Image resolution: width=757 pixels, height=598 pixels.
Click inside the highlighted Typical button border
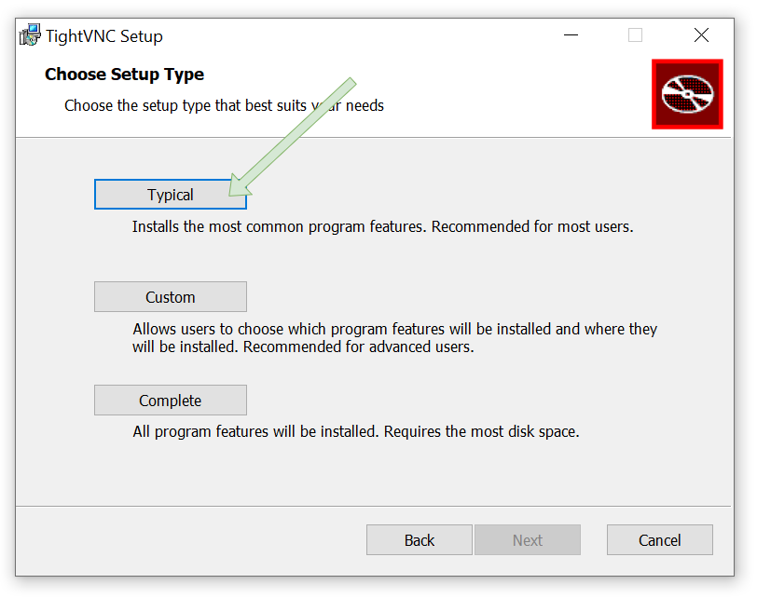pos(171,194)
